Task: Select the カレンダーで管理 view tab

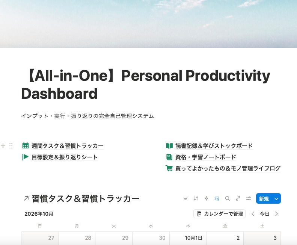Action: pos(220,214)
